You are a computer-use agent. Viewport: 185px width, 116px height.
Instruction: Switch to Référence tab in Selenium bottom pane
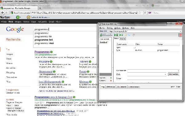(x=111, y=87)
